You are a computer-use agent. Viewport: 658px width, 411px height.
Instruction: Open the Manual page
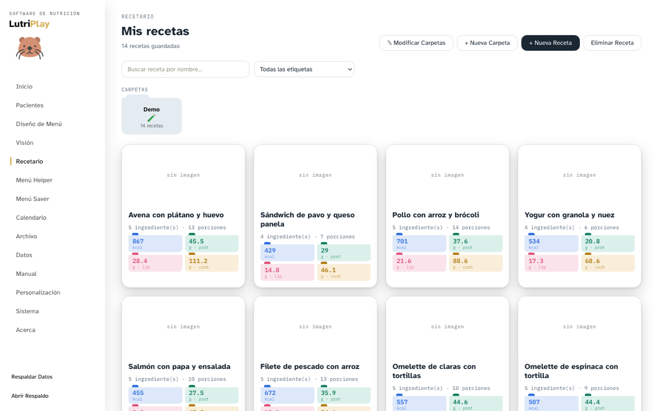(x=26, y=274)
